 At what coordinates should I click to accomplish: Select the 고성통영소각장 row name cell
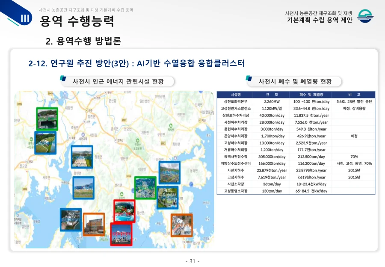[235, 191]
